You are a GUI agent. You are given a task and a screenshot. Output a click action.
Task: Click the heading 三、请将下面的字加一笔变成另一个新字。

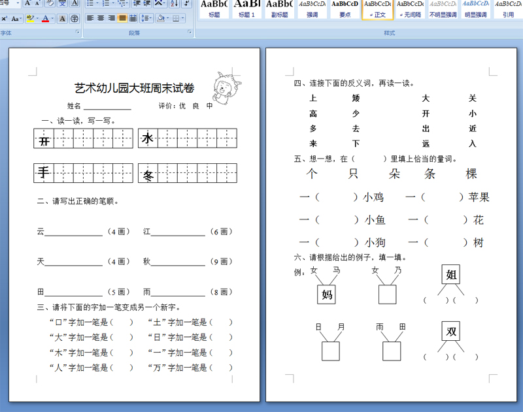(x=109, y=307)
